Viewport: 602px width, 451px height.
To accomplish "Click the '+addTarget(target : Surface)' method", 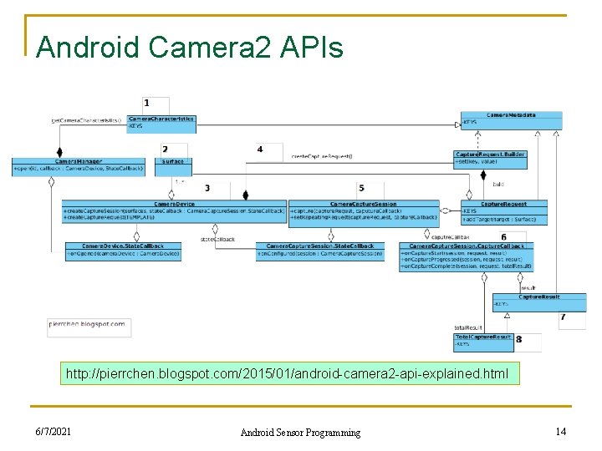I will pos(499,220).
